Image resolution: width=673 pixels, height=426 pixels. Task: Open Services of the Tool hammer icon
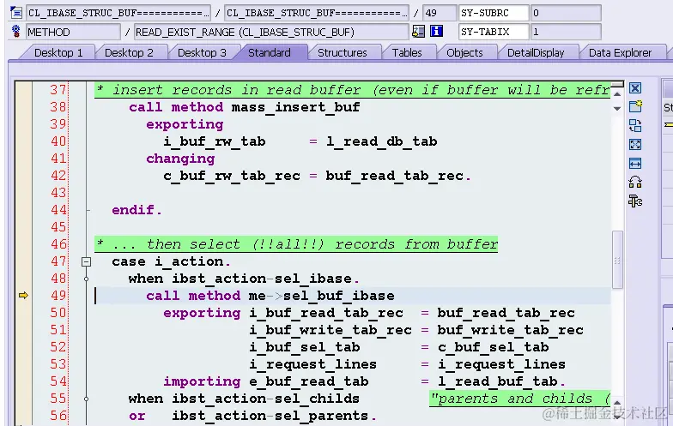635,201
